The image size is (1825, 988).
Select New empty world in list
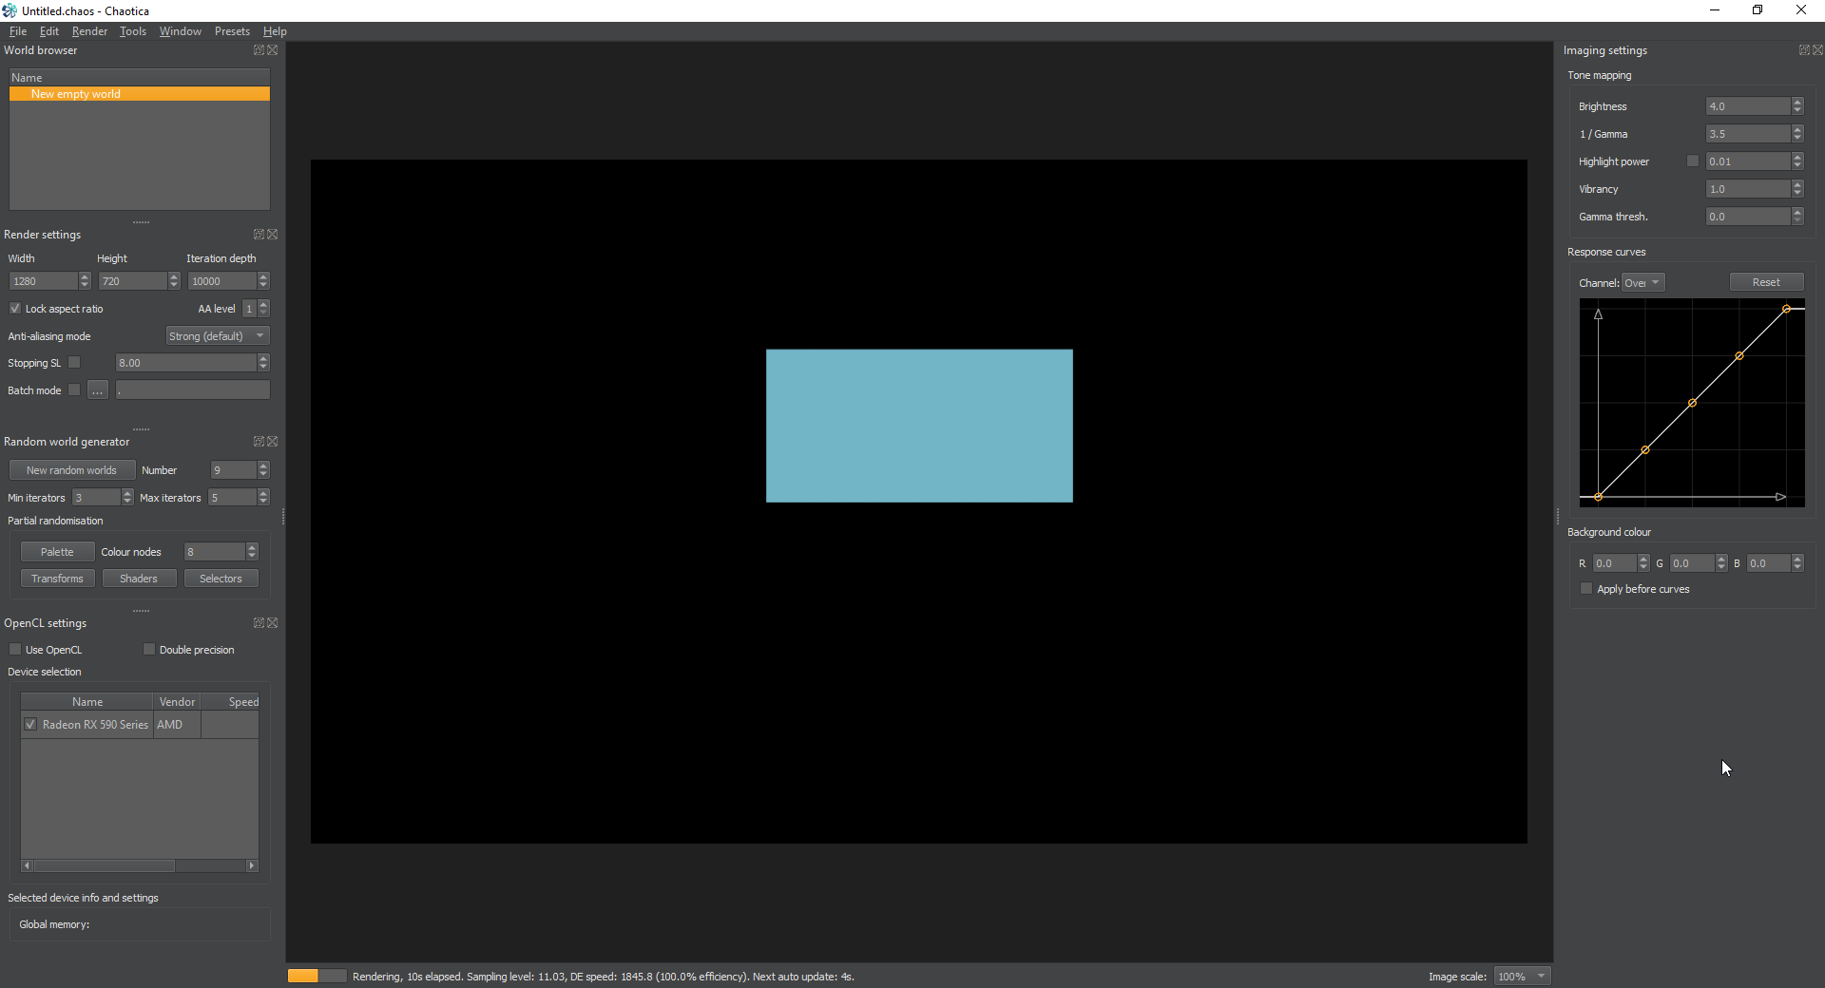coord(140,94)
